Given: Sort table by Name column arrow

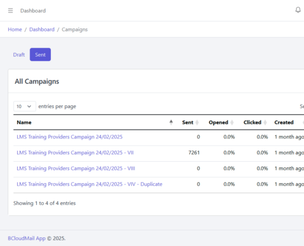Looking at the screenshot, I should tap(171, 122).
